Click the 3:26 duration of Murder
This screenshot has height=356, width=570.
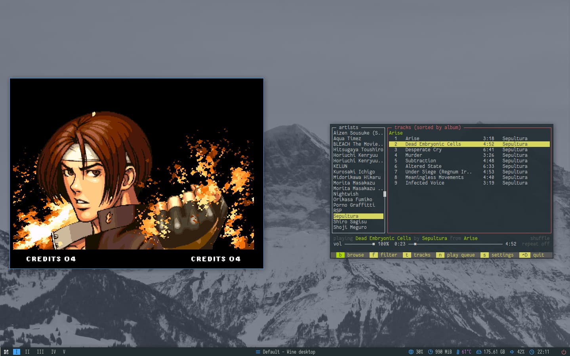click(488, 155)
